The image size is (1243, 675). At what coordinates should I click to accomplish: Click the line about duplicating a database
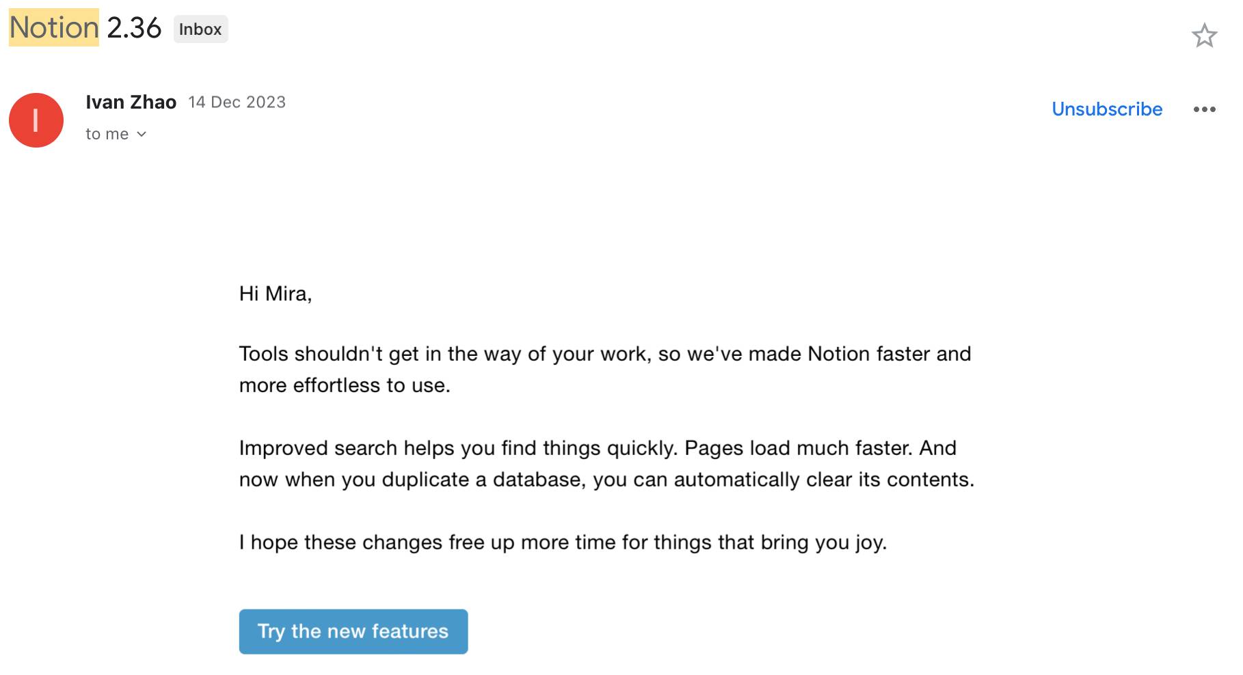(606, 480)
